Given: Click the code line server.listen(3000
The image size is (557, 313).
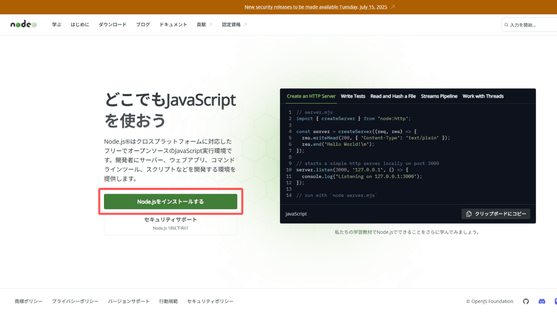Looking at the screenshot, I should click(x=352, y=170).
